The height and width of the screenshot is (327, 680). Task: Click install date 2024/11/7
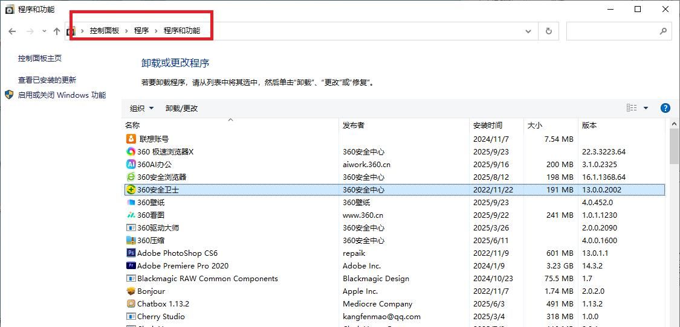(491, 139)
